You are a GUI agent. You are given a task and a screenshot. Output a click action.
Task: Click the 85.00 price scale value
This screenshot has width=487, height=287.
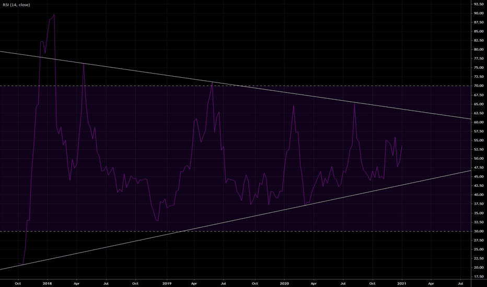coord(479,31)
